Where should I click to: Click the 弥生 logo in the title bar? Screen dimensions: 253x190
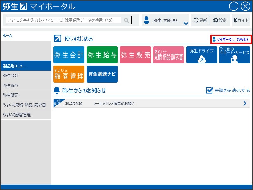[15, 6]
